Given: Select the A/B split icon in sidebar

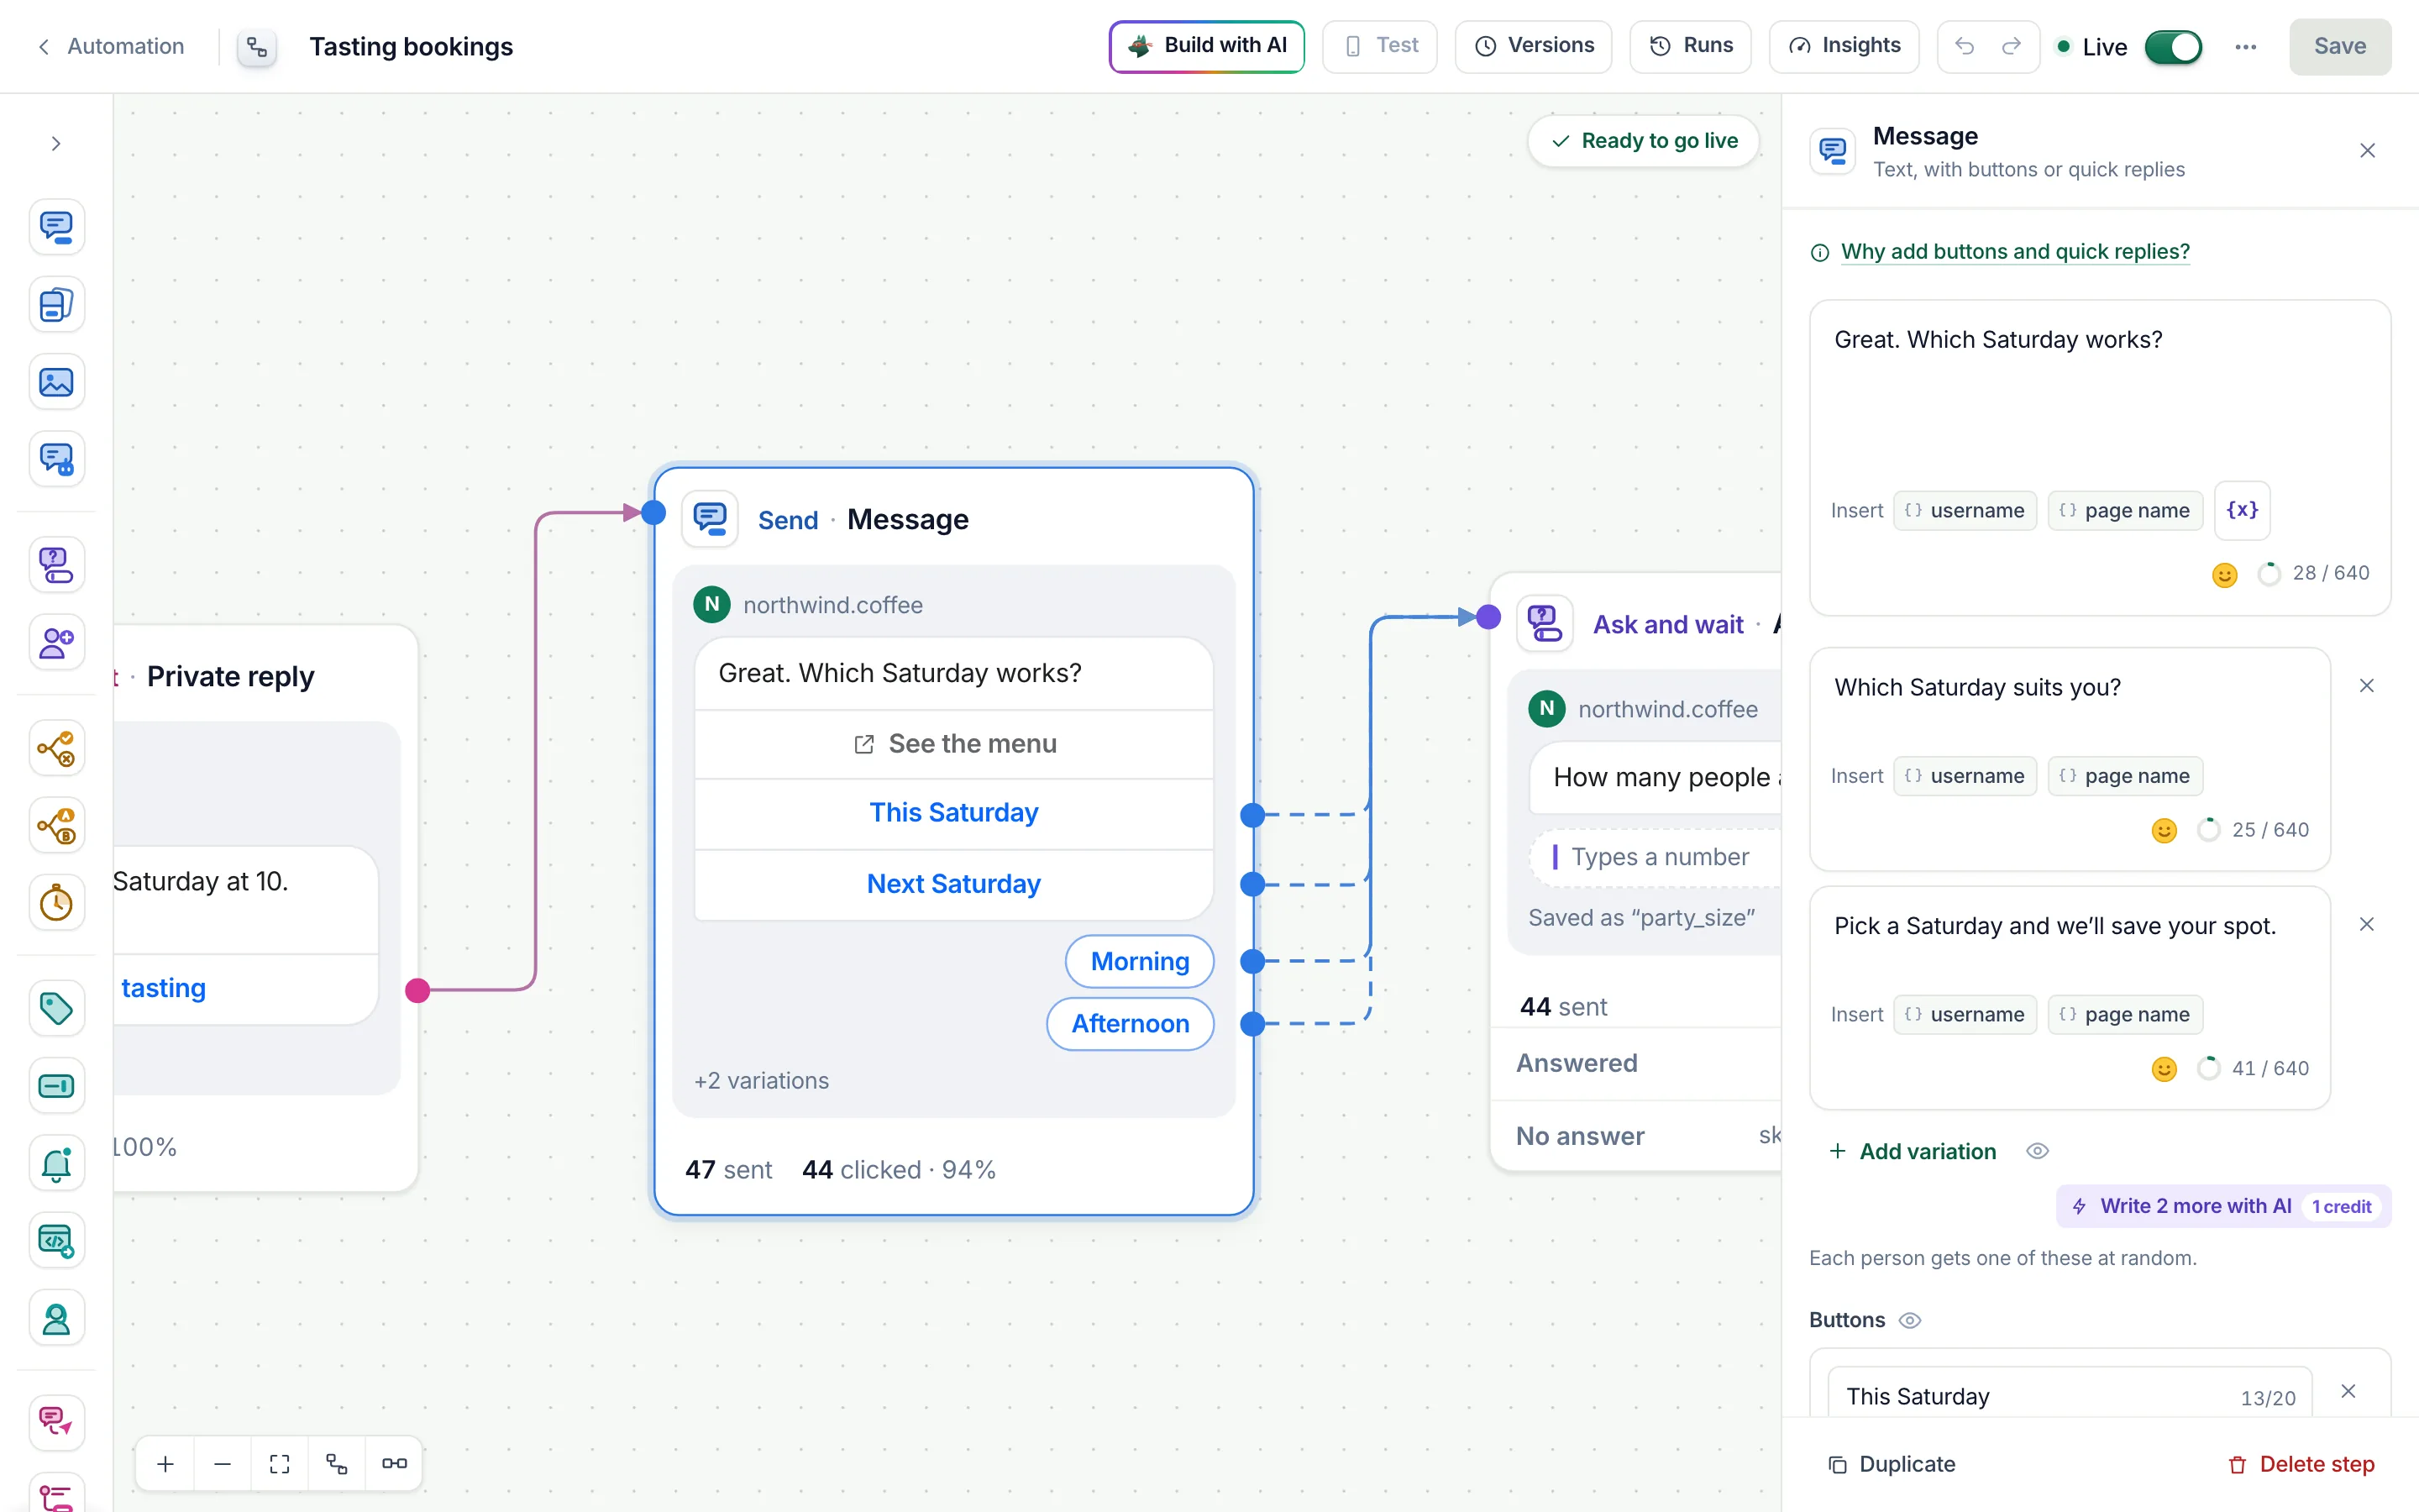Looking at the screenshot, I should (x=56, y=825).
